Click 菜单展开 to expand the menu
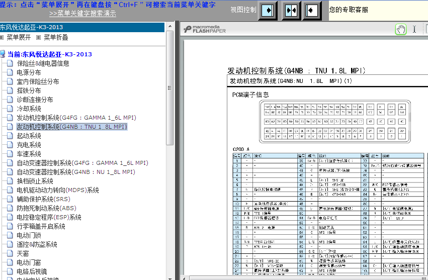 click(x=19, y=37)
